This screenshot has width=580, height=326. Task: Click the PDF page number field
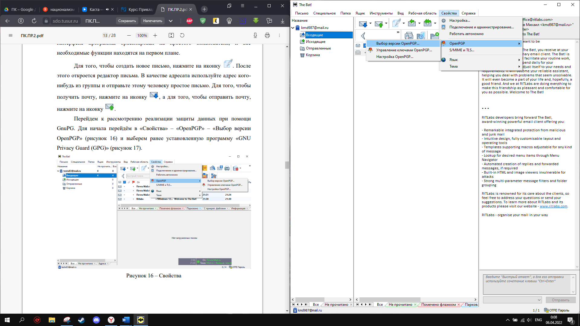105,35
